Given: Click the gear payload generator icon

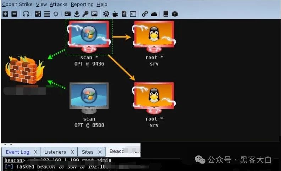Looking at the screenshot, I should click(x=106, y=14).
